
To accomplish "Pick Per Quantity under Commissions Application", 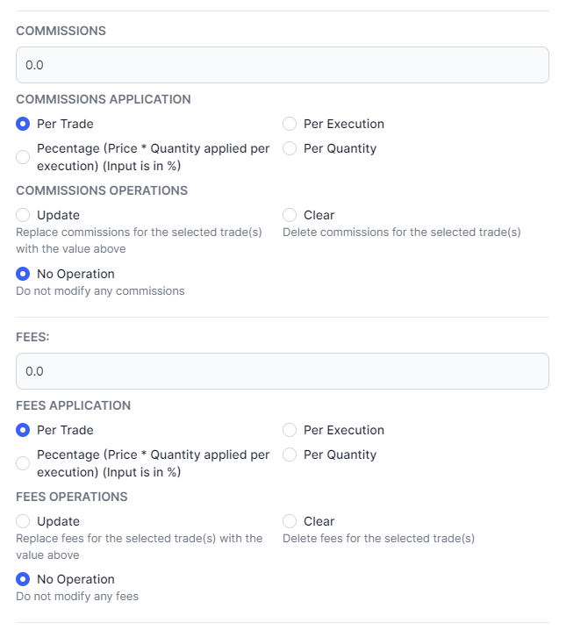I will 290,148.
